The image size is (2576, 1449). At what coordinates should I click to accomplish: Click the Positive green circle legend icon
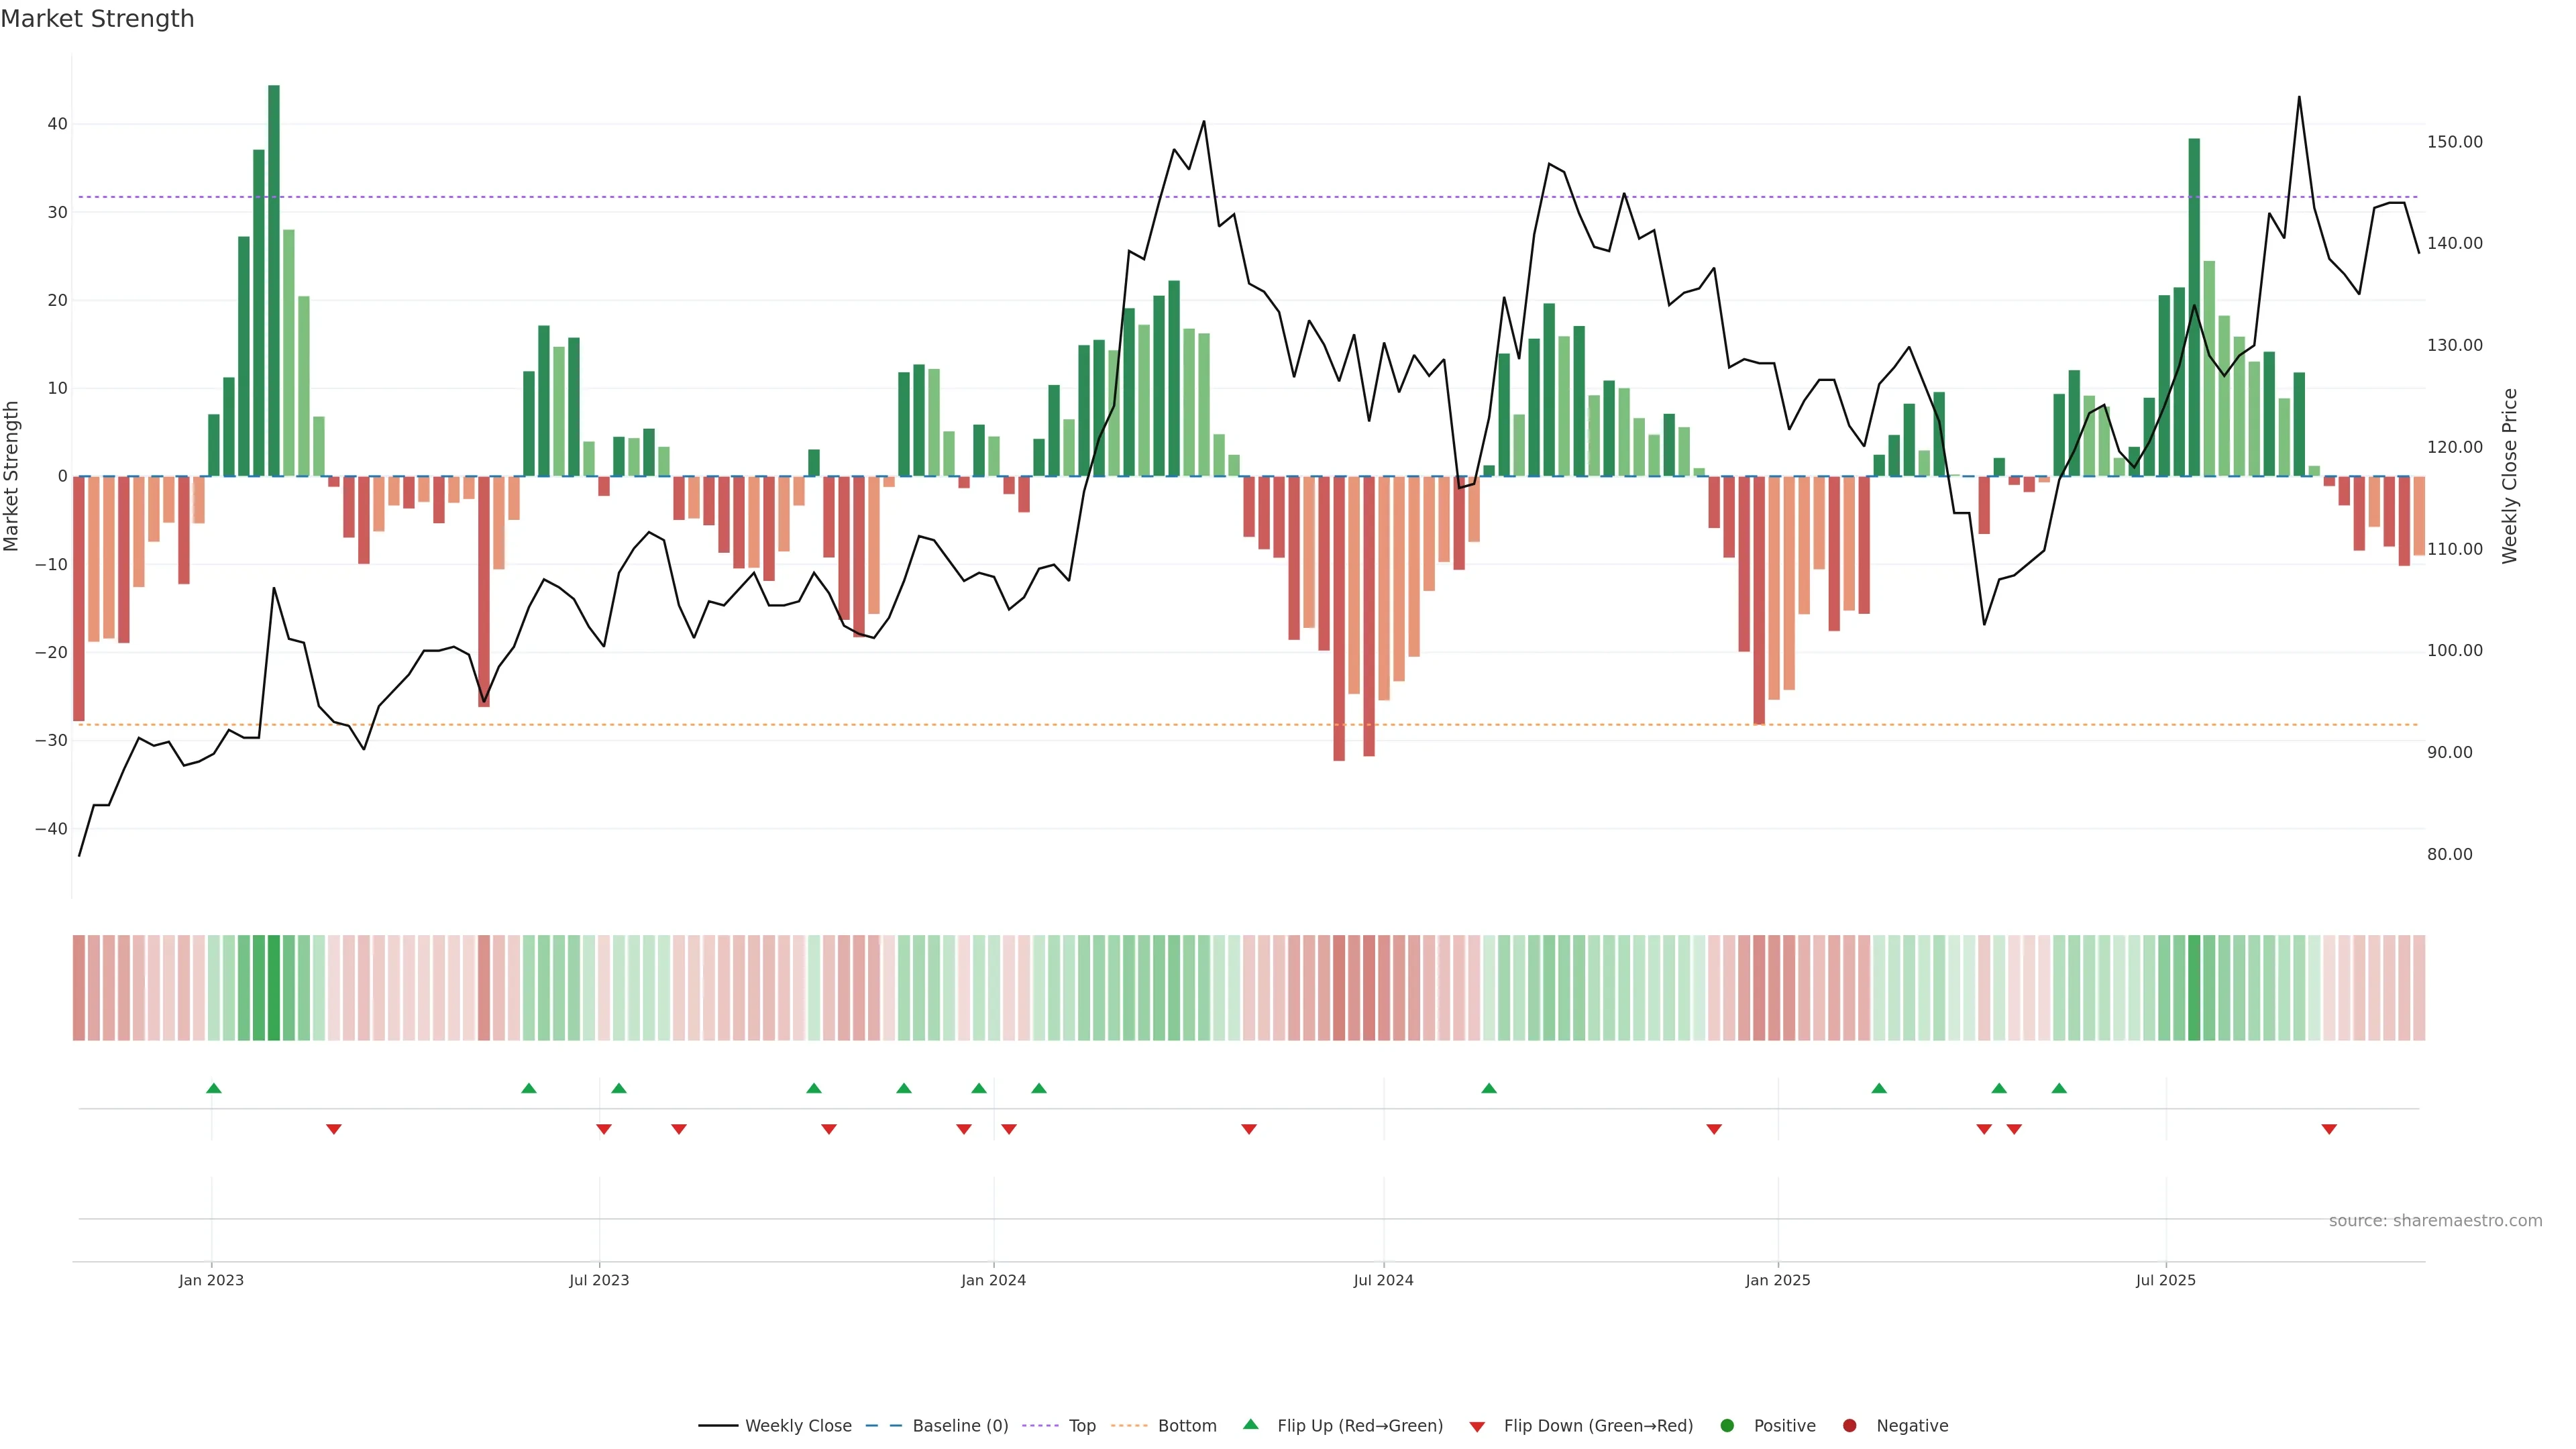[x=1727, y=1426]
